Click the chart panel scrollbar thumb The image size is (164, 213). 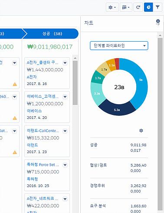[160, 124]
